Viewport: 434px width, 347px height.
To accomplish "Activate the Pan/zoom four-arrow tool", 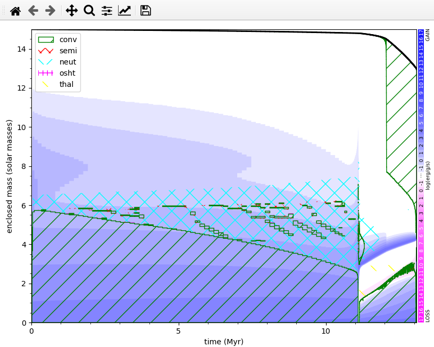I will [x=71, y=10].
